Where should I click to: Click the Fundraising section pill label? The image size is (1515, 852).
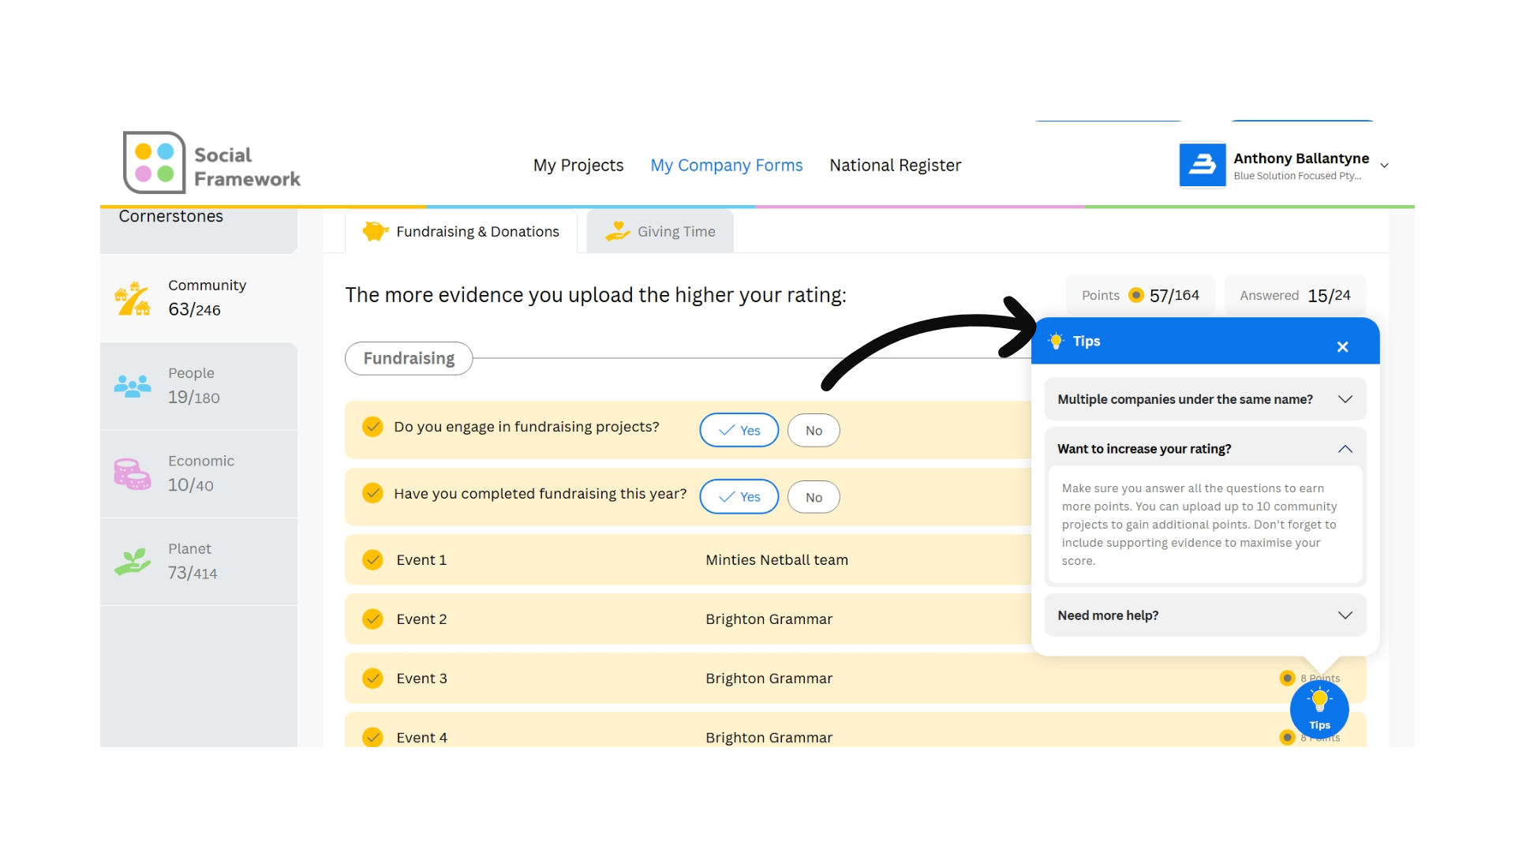coord(409,358)
